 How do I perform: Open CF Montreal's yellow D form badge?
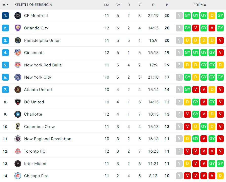click(x=212, y=15)
